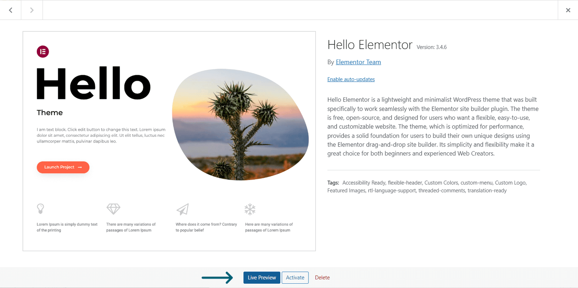Select the paper plane feature icon

[x=182, y=209]
